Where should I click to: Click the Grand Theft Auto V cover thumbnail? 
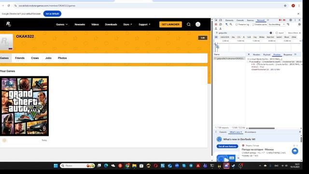click(x=24, y=106)
